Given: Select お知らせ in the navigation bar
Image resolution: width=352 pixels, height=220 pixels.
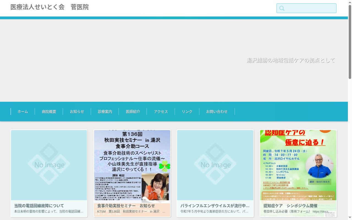Looking at the screenshot, I should [77, 112].
